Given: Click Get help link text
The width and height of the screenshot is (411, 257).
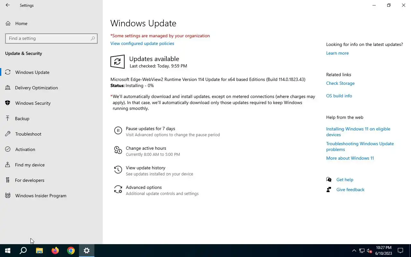Looking at the screenshot, I should pyautogui.click(x=345, y=180).
